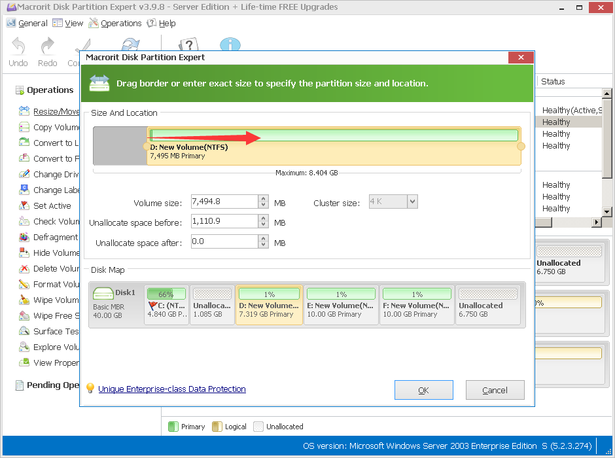Select E: New Volume in Disk Map

342,305
